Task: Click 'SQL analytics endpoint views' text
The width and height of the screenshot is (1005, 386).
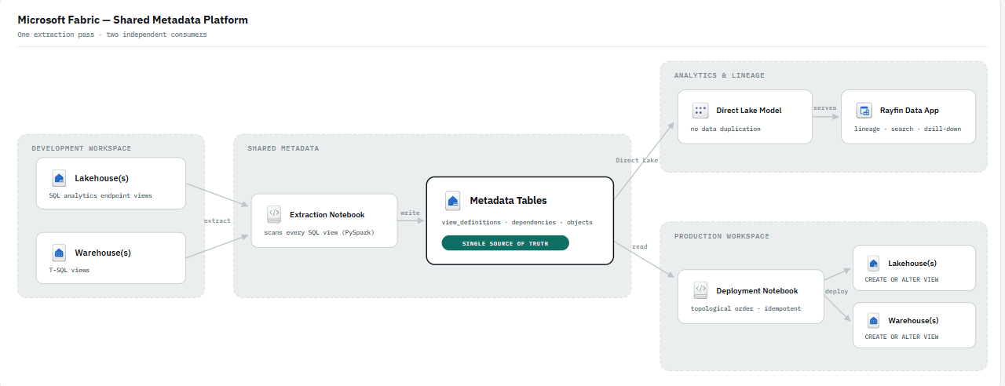Action: pyautogui.click(x=100, y=195)
